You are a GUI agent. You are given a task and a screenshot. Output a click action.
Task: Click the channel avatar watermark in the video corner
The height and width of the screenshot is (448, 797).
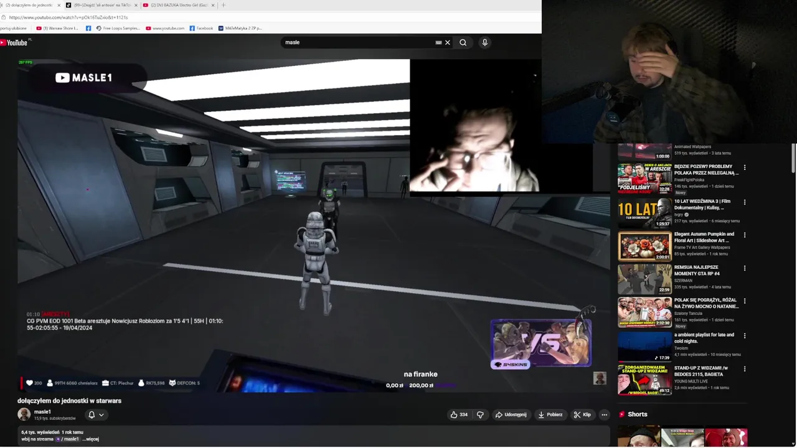(x=600, y=378)
